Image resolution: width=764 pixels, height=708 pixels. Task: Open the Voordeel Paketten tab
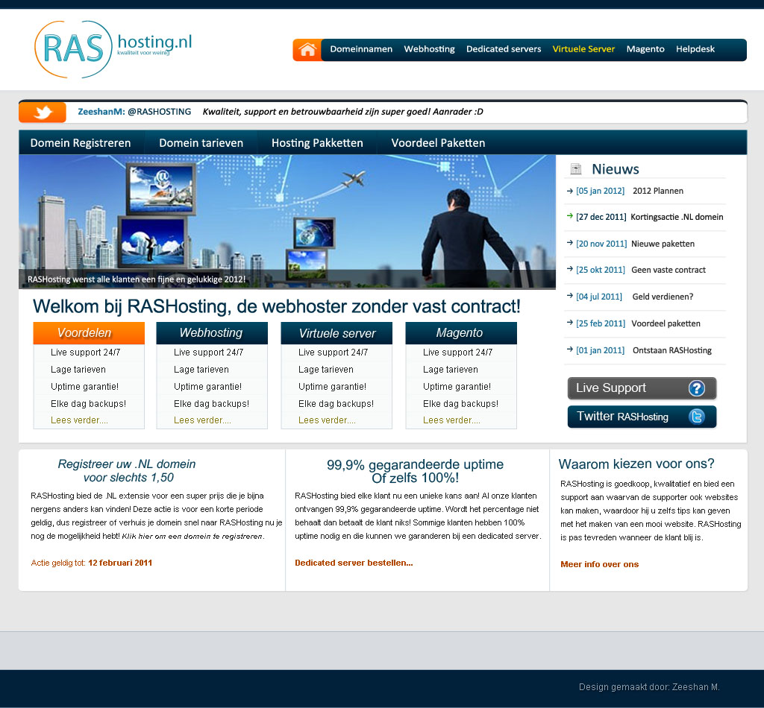tap(438, 143)
